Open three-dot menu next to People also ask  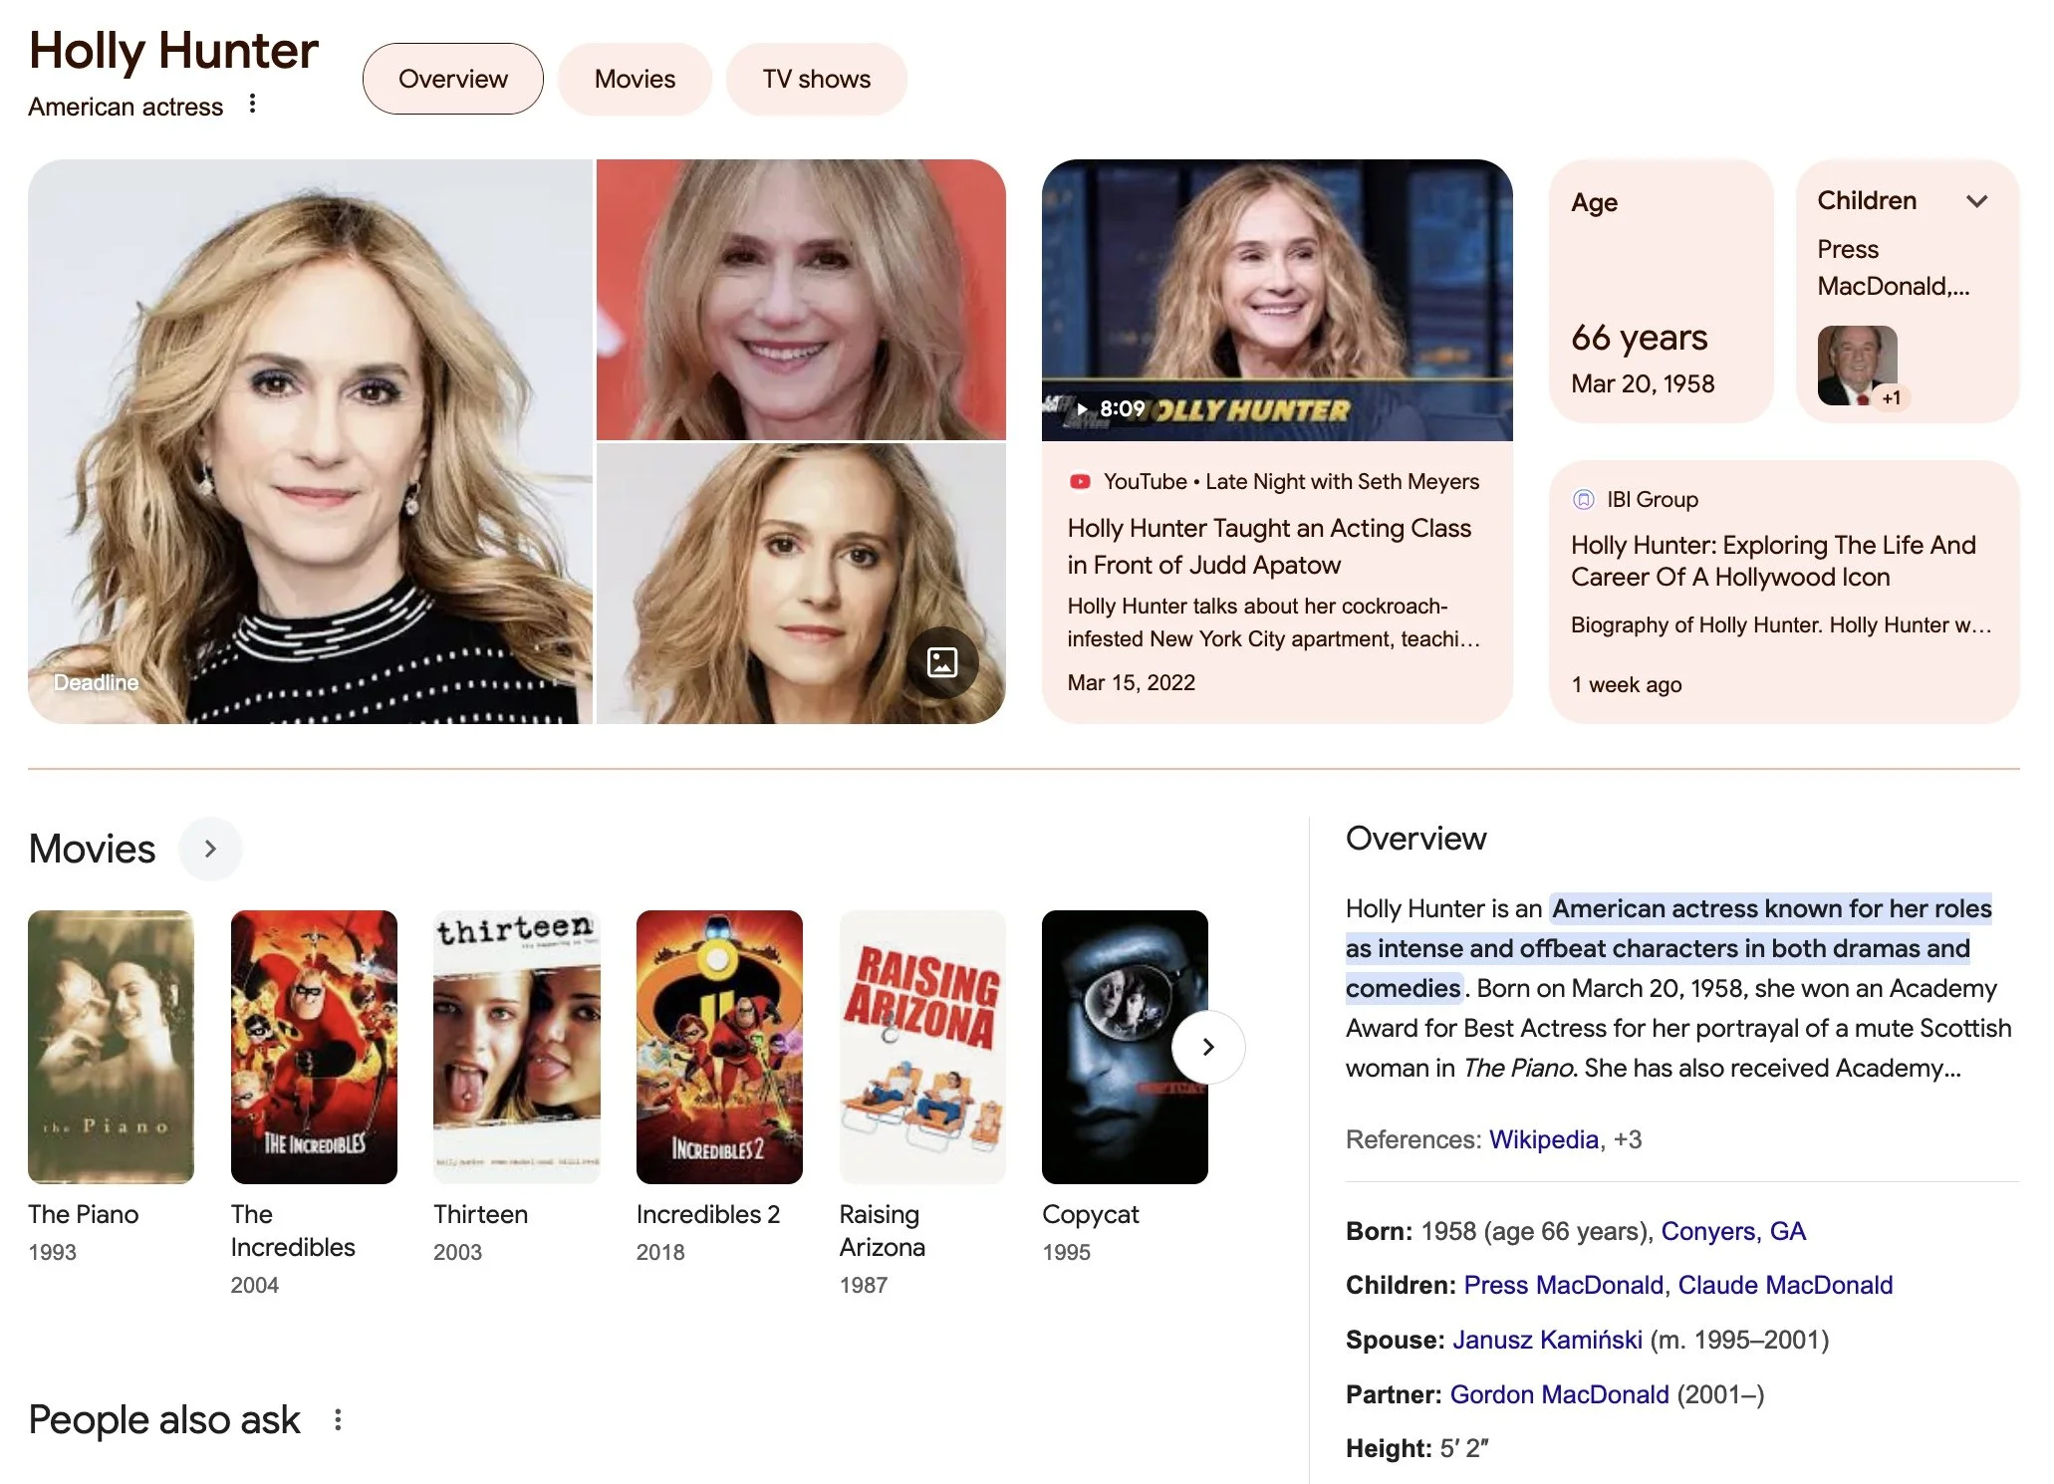pos(339,1419)
